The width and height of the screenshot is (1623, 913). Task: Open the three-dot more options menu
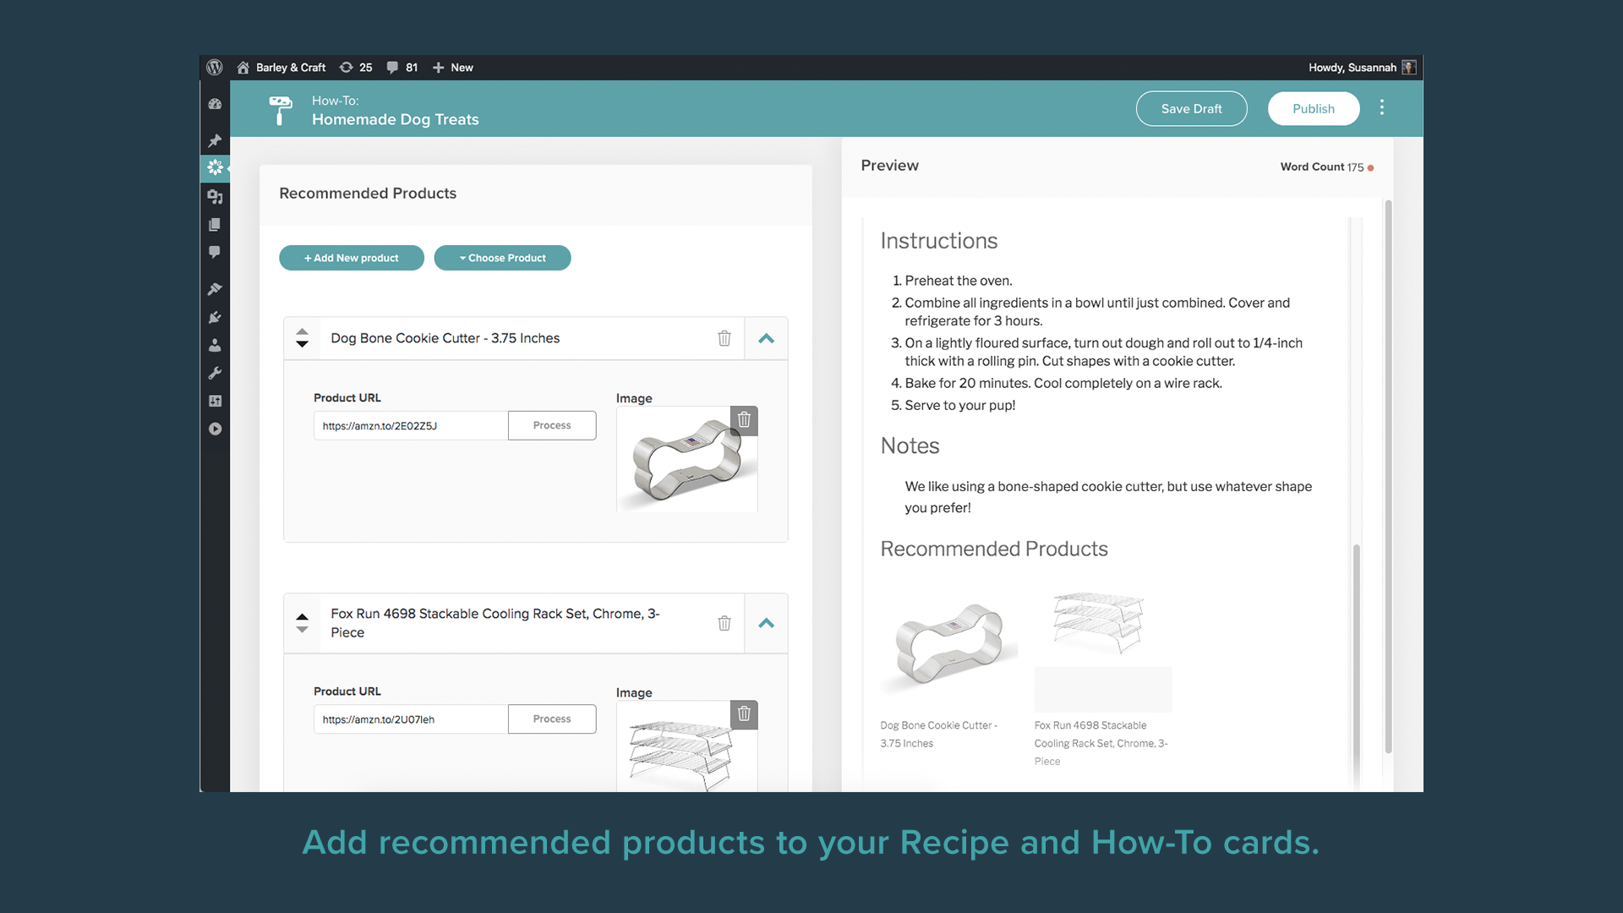point(1382,107)
